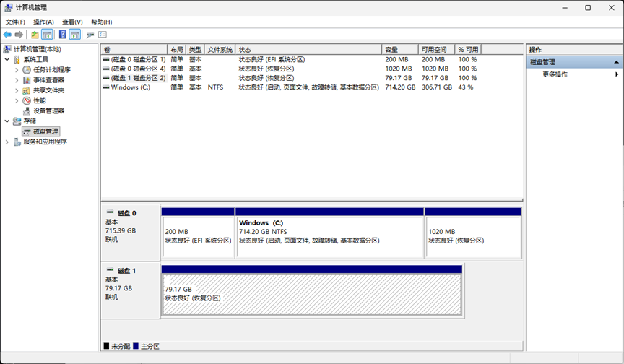Click the NTFS file system cell

pos(215,87)
